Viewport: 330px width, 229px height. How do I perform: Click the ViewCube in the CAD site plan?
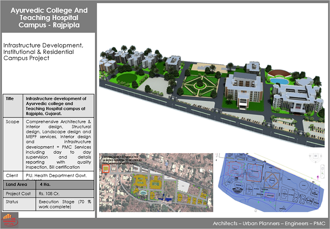click(315, 157)
